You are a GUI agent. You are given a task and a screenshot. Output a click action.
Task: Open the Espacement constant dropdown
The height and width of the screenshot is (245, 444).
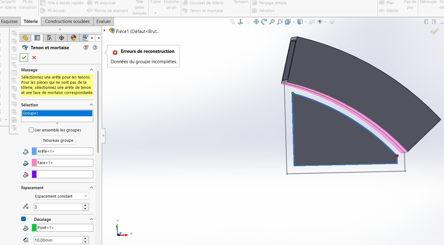coord(61,196)
